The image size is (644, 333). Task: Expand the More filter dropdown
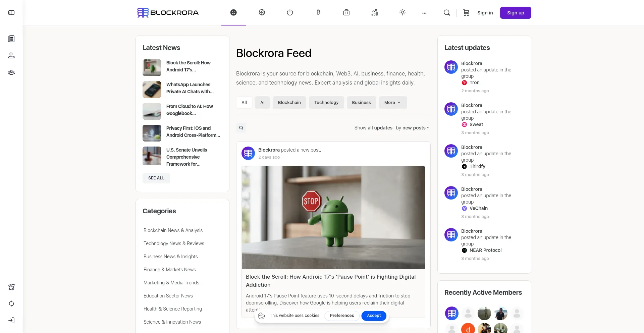point(393,103)
